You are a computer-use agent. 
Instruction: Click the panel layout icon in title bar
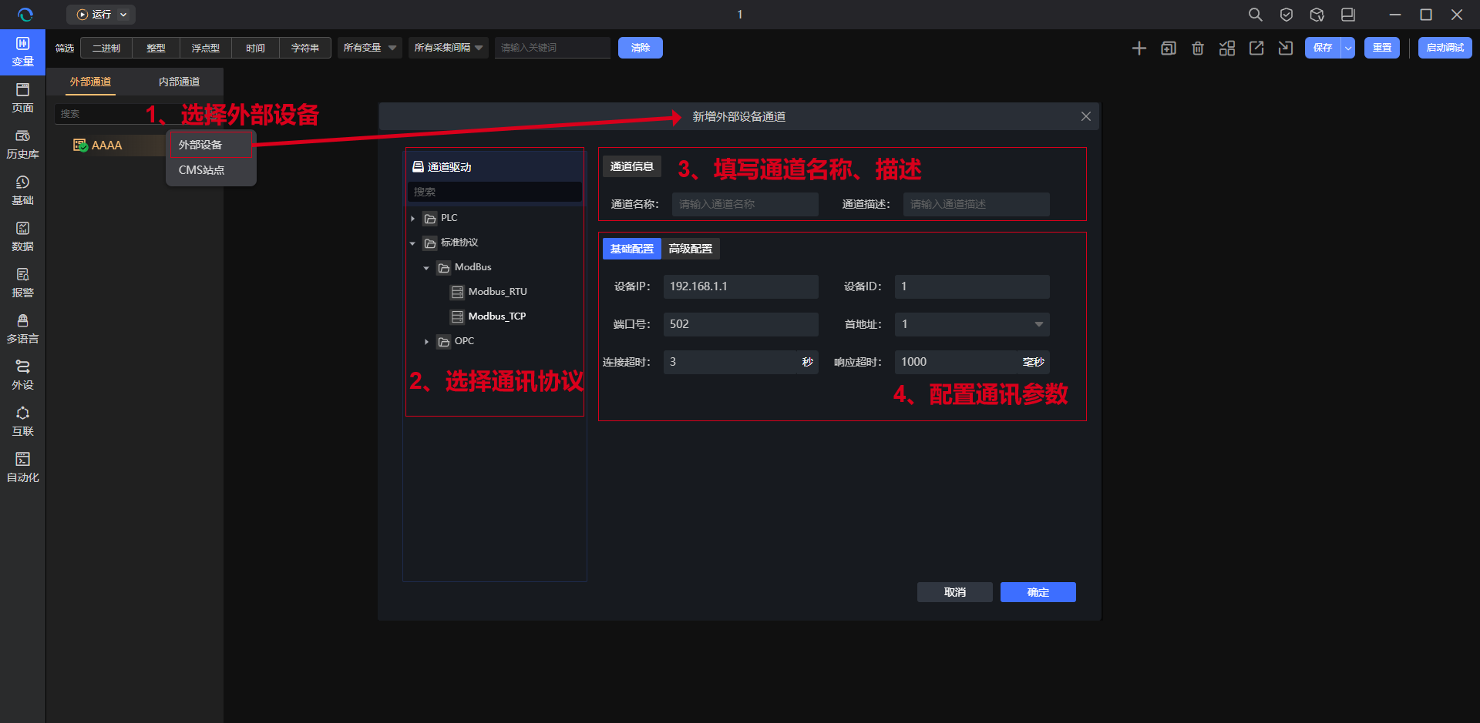[x=1347, y=15]
